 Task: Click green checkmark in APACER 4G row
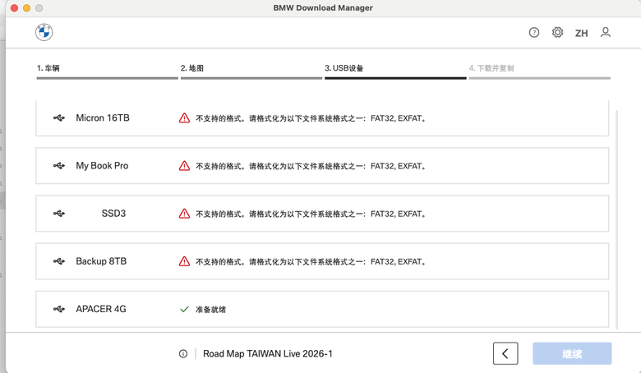tap(184, 309)
